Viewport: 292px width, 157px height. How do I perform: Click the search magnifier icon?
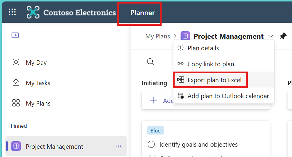(150, 61)
